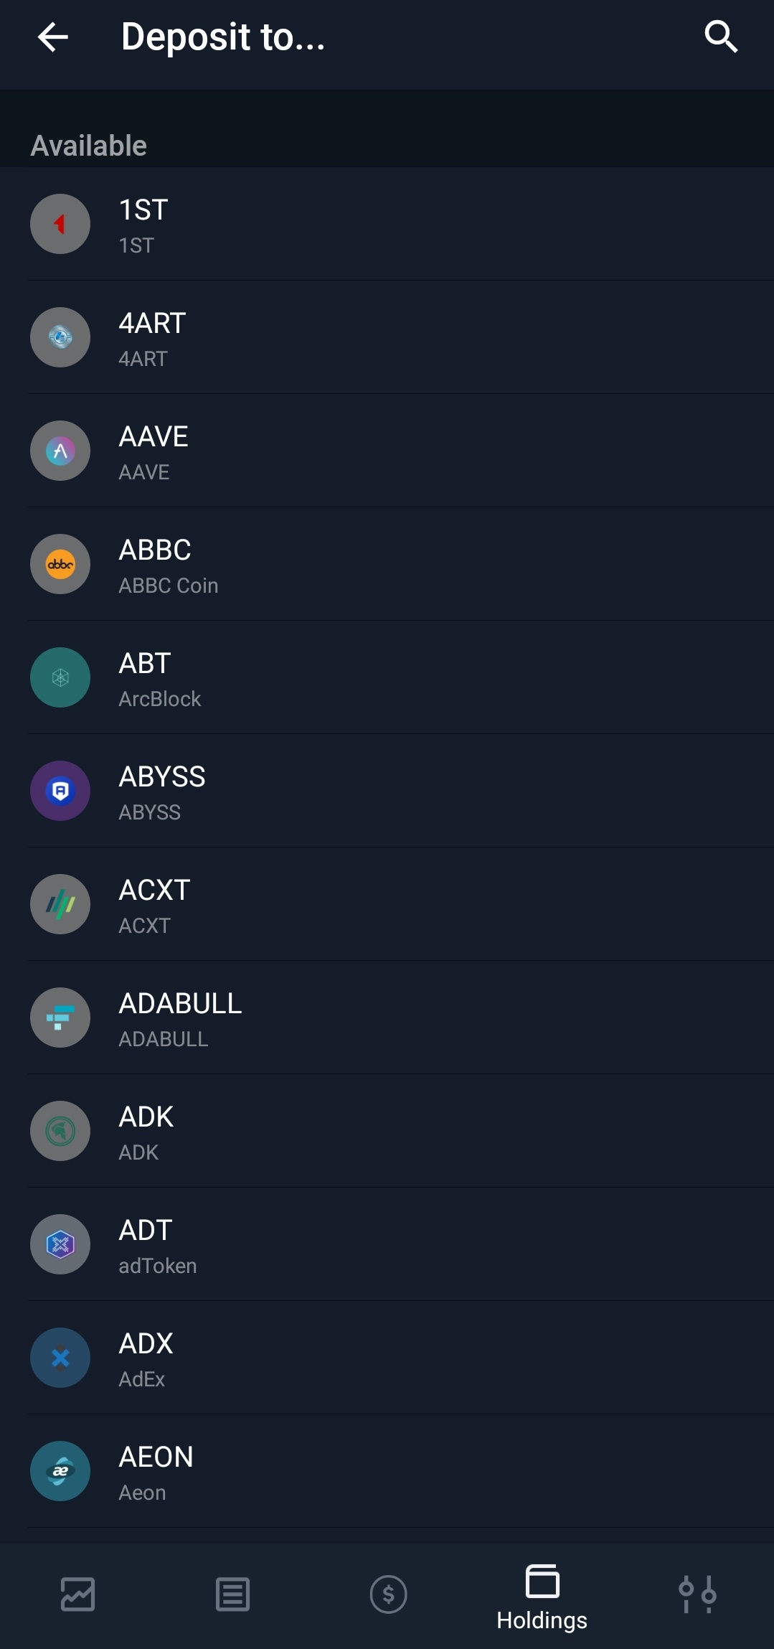Tap the AAVE coin logo
The width and height of the screenshot is (774, 1649).
[x=60, y=451]
